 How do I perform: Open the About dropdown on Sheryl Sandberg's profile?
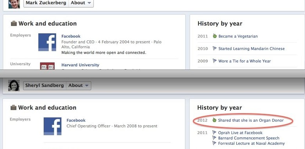(x=79, y=86)
